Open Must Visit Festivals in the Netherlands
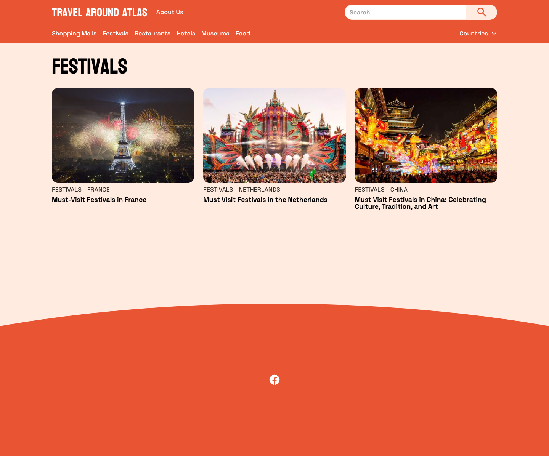549x456 pixels. point(265,200)
